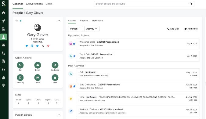Open the Step Completed past activity
The width and height of the screenshot is (206, 119).
pyautogui.click(x=138, y=86)
